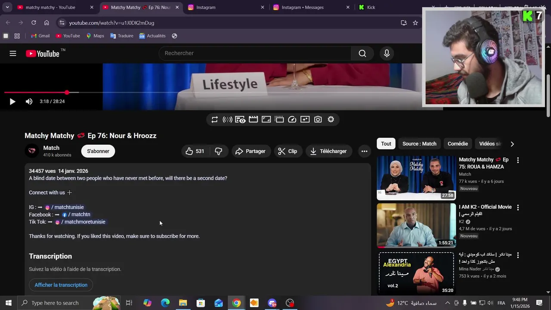Click S'abonner to subscribe to Match
Image resolution: width=551 pixels, height=310 pixels.
[x=98, y=151]
